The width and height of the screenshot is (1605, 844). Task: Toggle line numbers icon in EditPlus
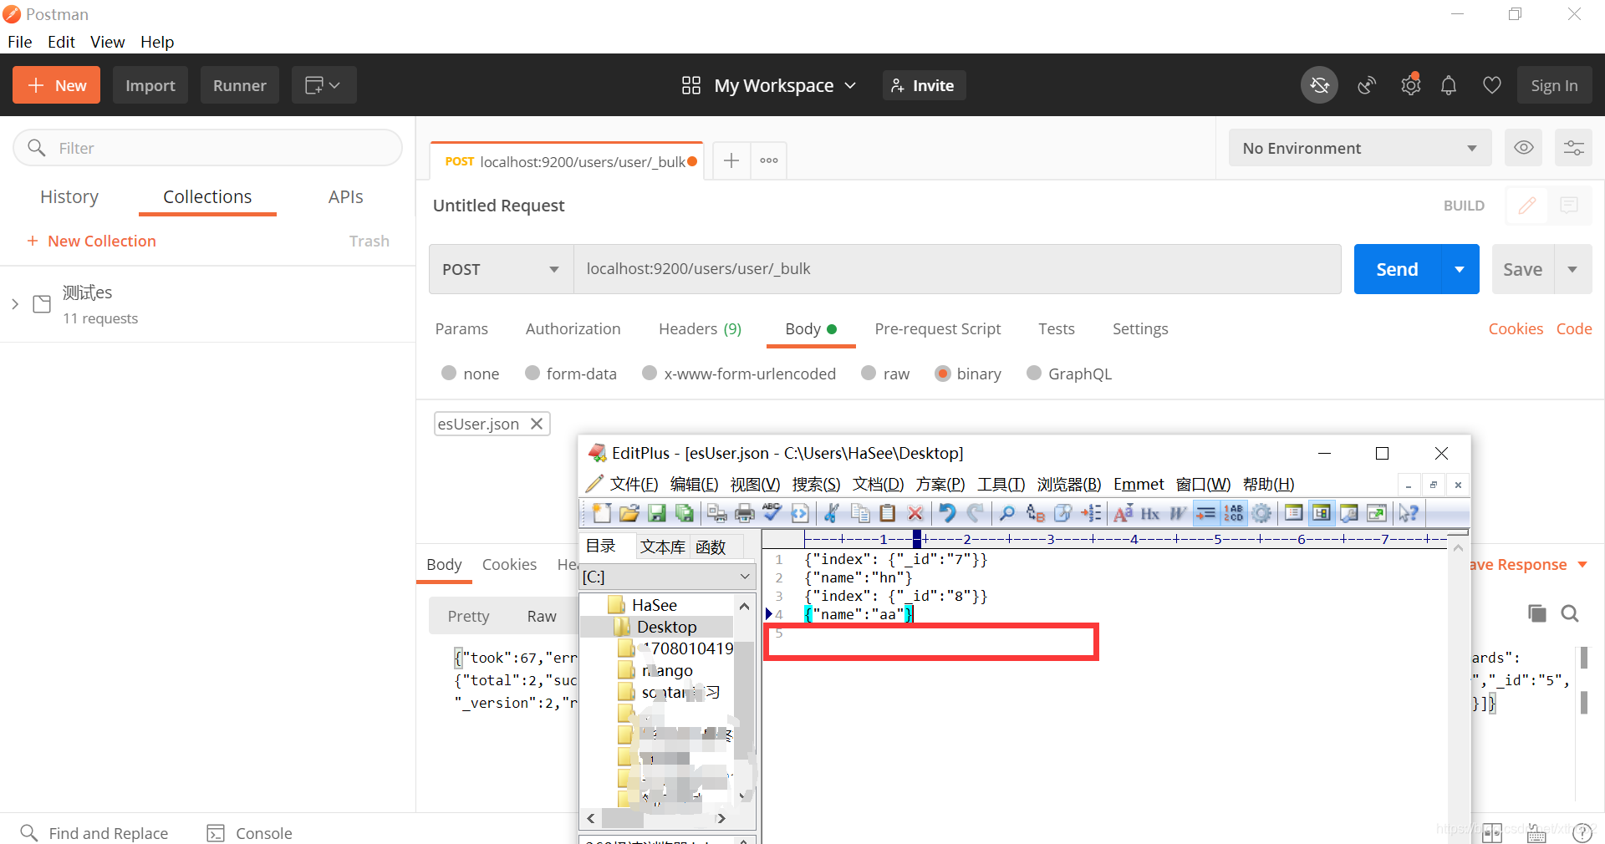(x=1234, y=513)
